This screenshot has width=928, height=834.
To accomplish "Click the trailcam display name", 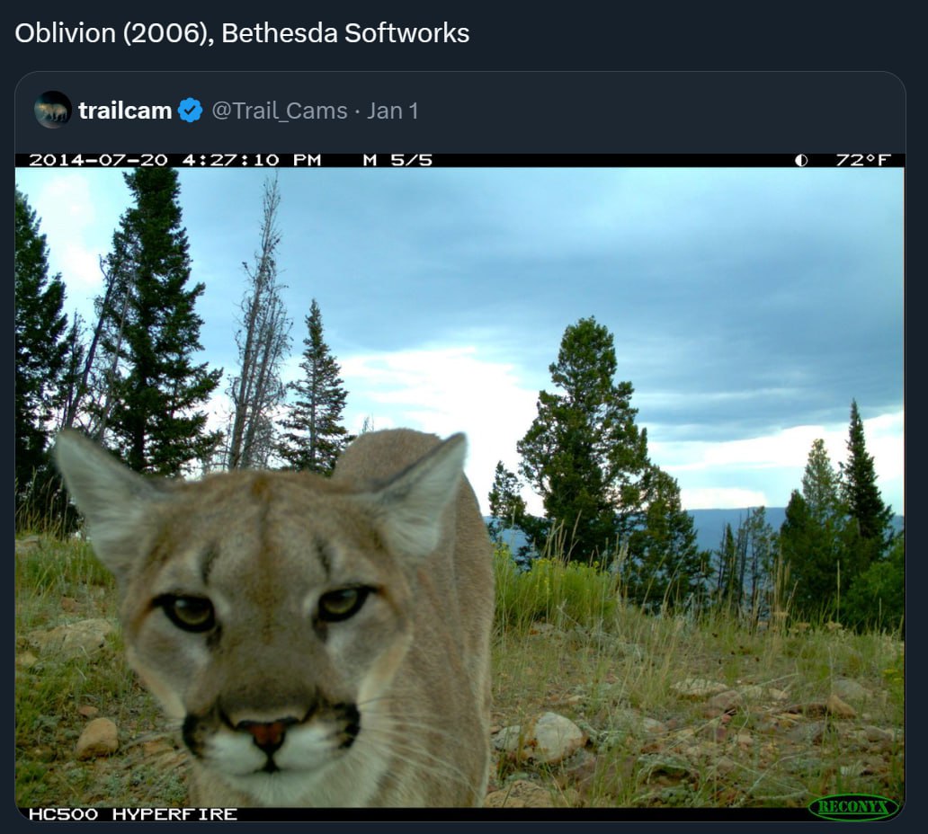I will (x=125, y=111).
